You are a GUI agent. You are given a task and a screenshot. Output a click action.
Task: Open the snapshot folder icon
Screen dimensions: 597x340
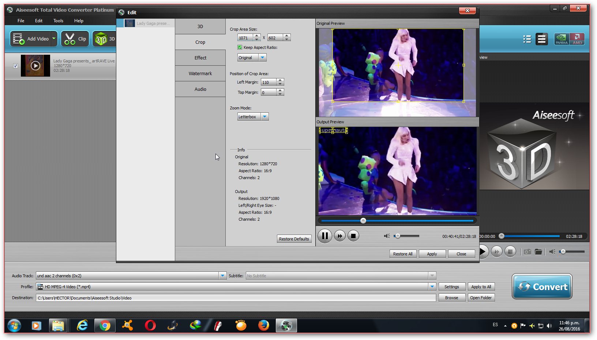538,252
